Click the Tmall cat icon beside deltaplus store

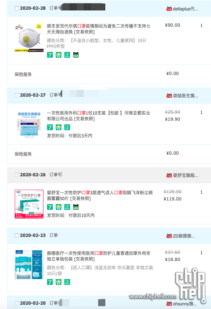(169, 9)
